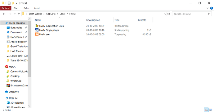Open Bureaublad in the navigation pane
This screenshot has width=214, height=112.
(x=16, y=28)
